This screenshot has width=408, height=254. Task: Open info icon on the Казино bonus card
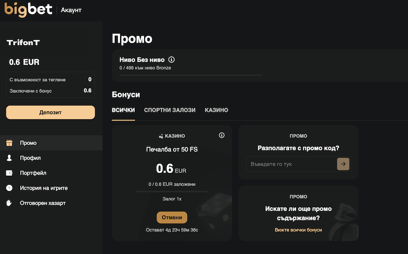click(222, 135)
